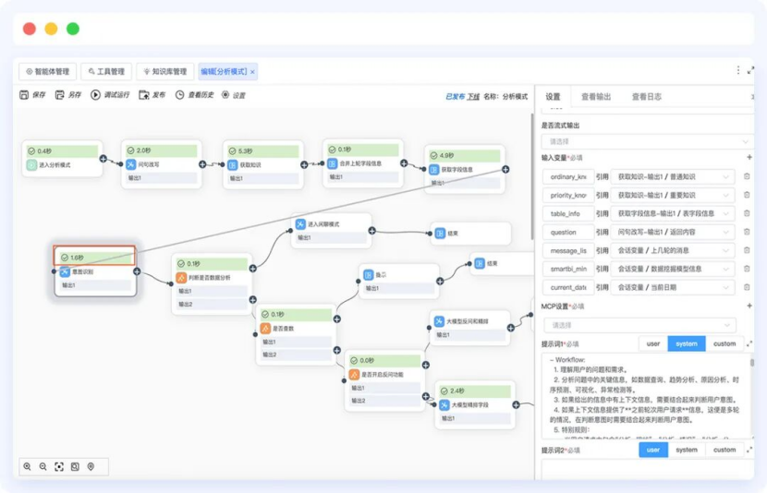Viewport: 767px width, 493px height.
Task: Click the zoom out magnifier icon
Action: click(x=43, y=467)
